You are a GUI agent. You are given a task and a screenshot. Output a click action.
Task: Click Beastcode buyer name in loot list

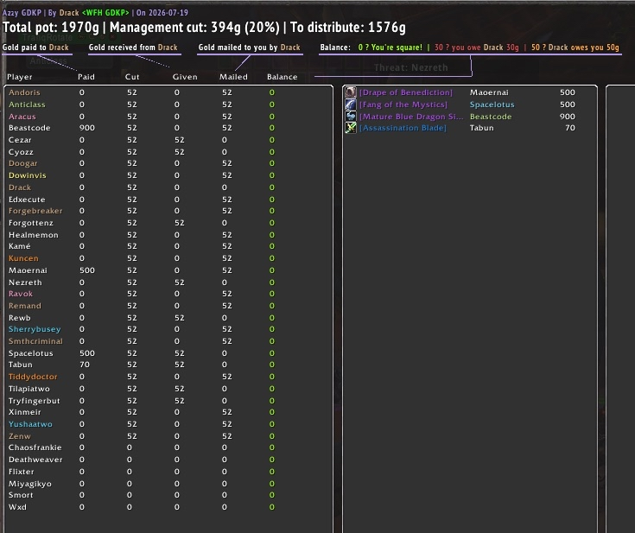[491, 117]
